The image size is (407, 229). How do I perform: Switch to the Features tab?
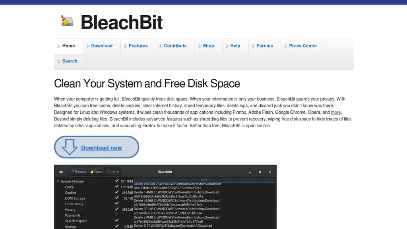pos(138,46)
